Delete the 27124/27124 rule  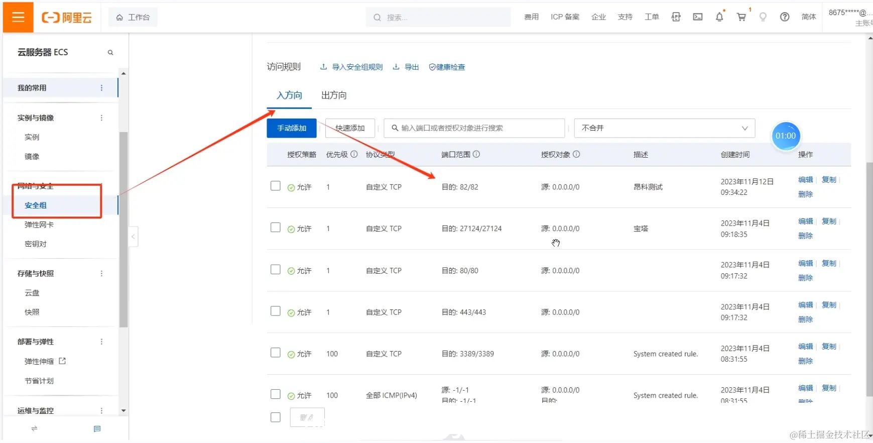pos(805,236)
